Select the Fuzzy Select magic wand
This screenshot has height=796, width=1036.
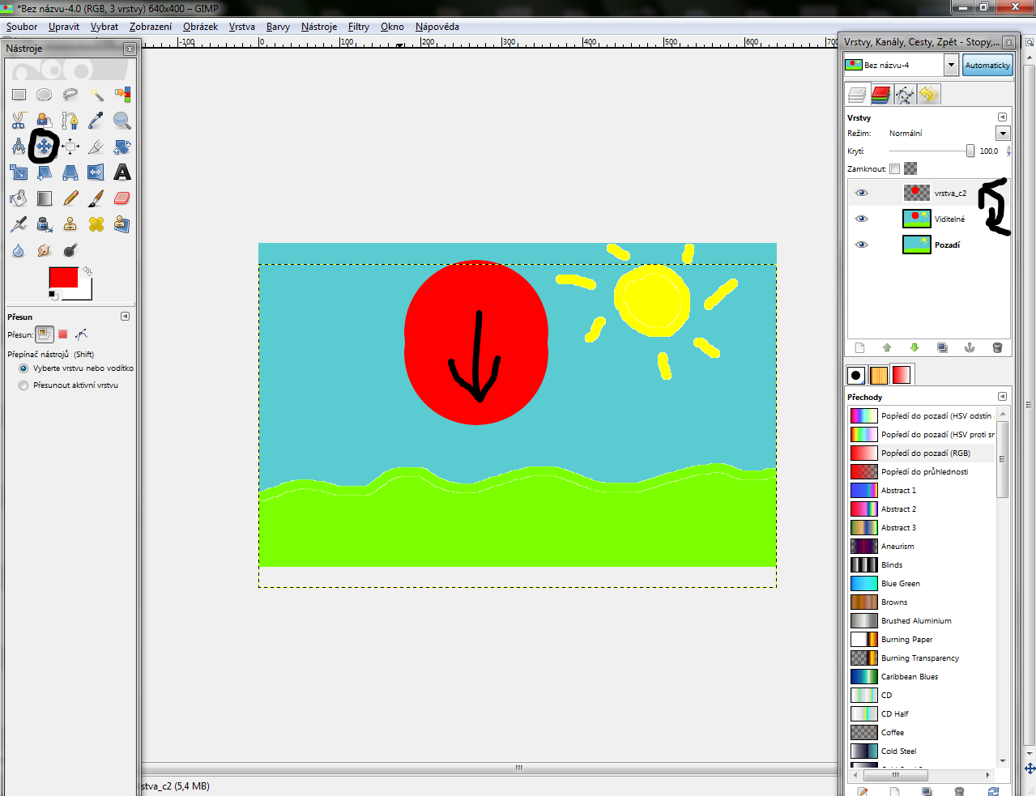pyautogui.click(x=96, y=95)
